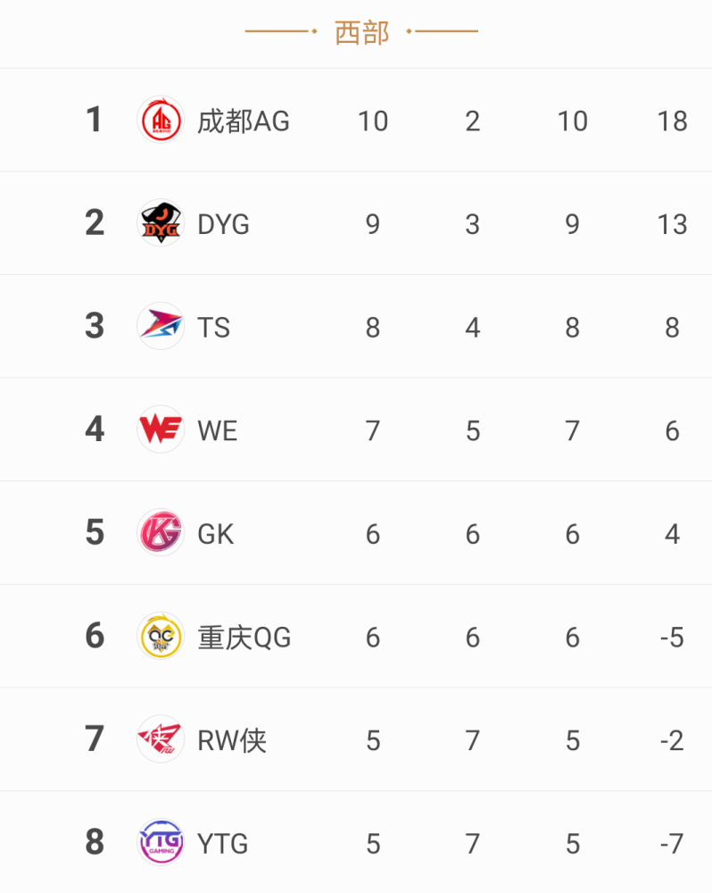This screenshot has height=893, width=712.
Task: Open the 成都AG team name
Action: coord(244,121)
